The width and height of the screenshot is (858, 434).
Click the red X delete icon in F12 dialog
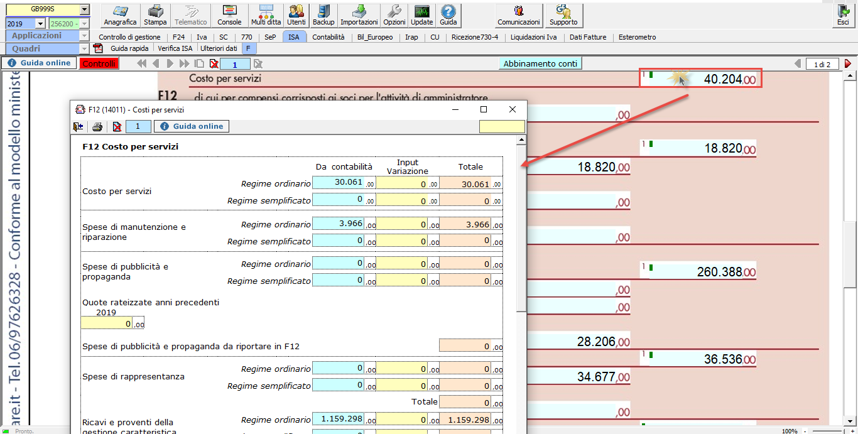coord(117,126)
